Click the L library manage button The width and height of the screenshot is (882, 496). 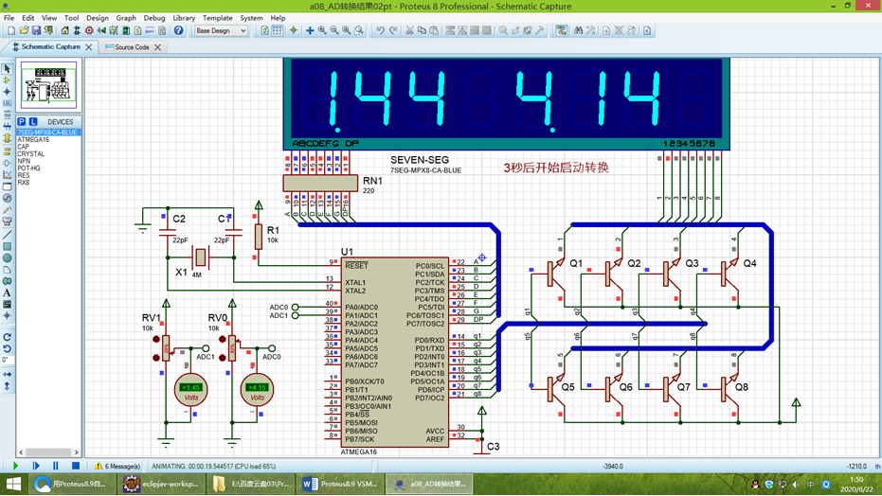33,121
